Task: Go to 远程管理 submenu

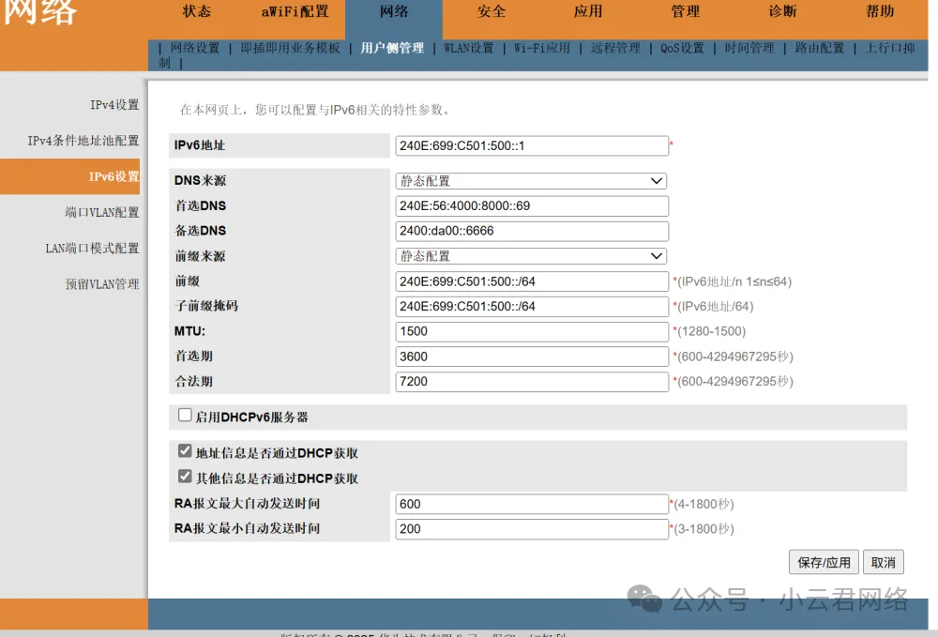Action: coord(615,48)
